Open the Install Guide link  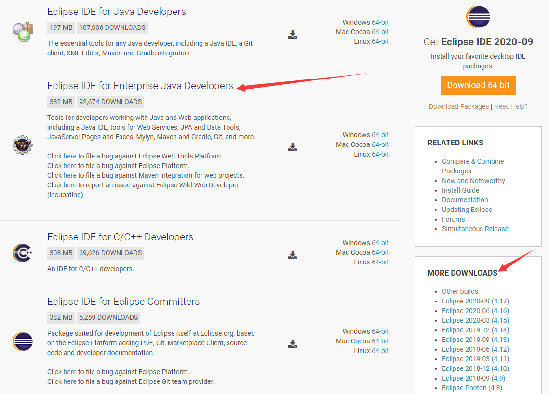(x=460, y=190)
